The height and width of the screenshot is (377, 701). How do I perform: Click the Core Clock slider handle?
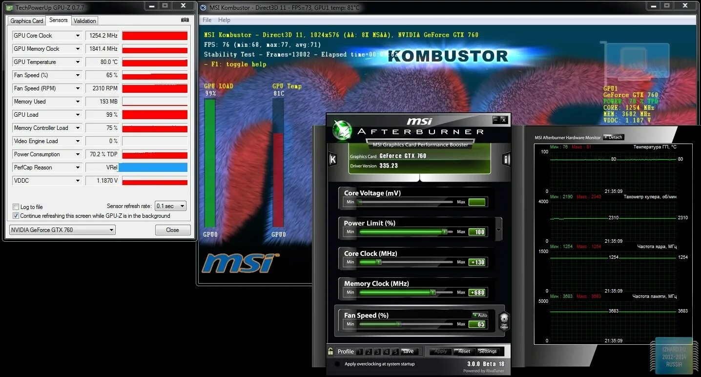378,262
